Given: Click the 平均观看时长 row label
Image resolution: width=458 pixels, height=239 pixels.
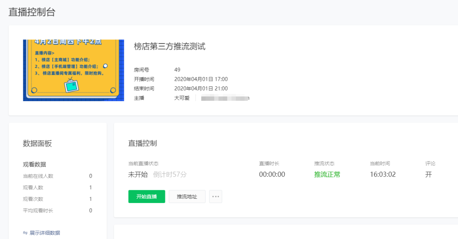Looking at the screenshot, I should (38, 210).
